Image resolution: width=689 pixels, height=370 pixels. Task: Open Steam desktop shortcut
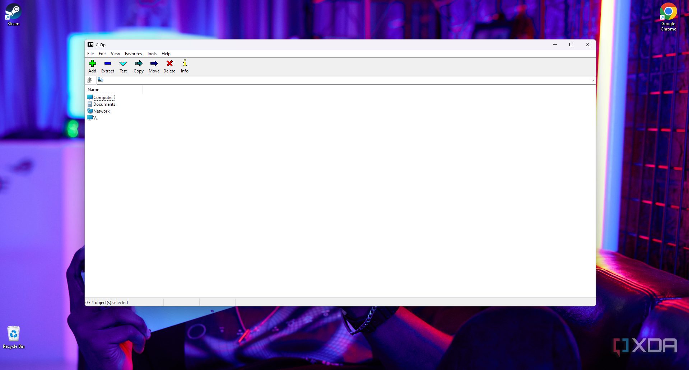[13, 15]
